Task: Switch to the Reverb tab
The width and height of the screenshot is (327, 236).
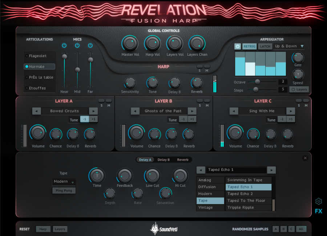Action: (x=183, y=160)
